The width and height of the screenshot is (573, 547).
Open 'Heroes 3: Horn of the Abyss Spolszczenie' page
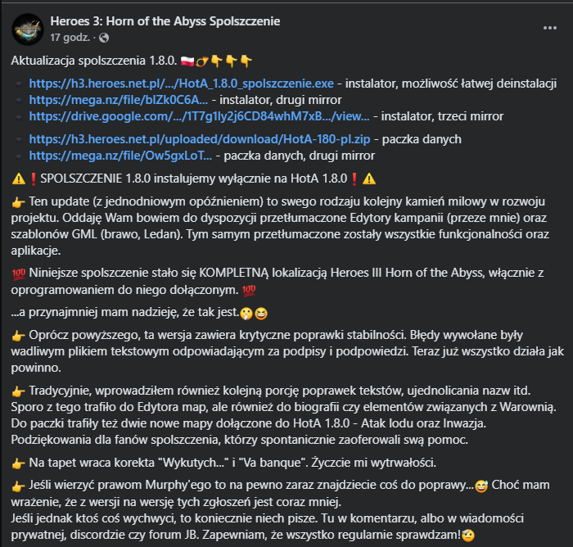pyautogui.click(x=165, y=20)
